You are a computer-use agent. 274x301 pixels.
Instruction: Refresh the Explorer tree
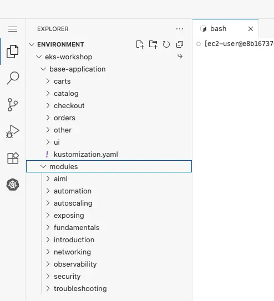pyautogui.click(x=166, y=44)
